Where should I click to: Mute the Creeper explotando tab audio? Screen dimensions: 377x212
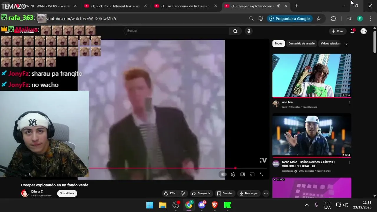[279, 6]
